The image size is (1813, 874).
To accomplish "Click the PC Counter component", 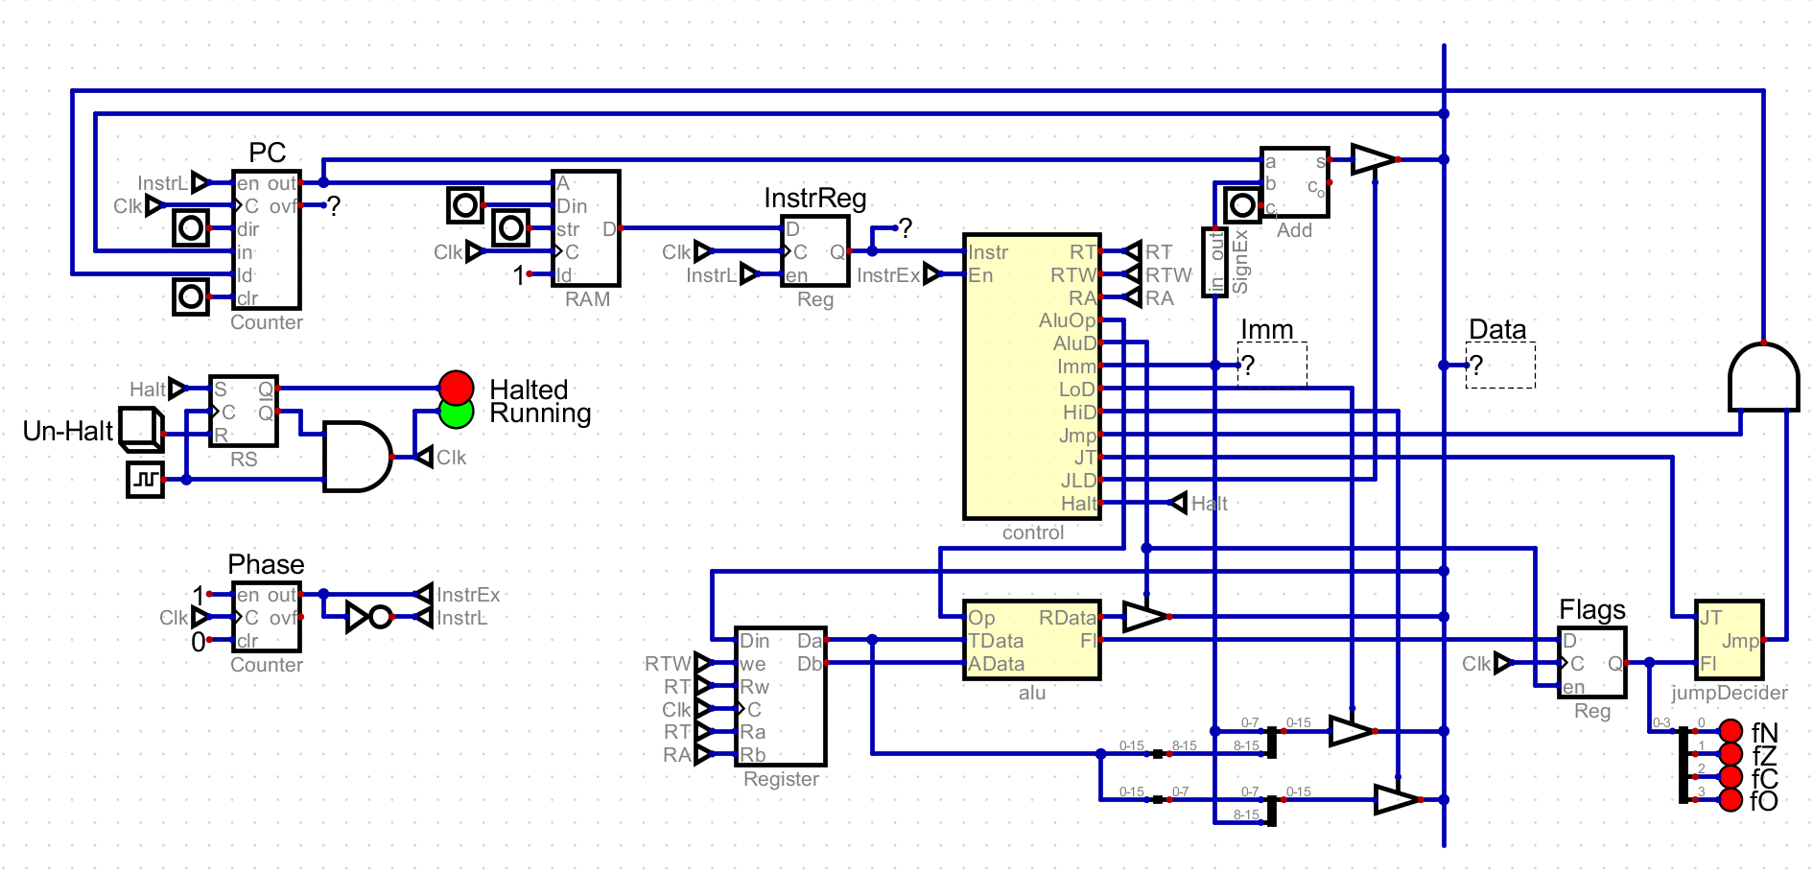I will (266, 240).
